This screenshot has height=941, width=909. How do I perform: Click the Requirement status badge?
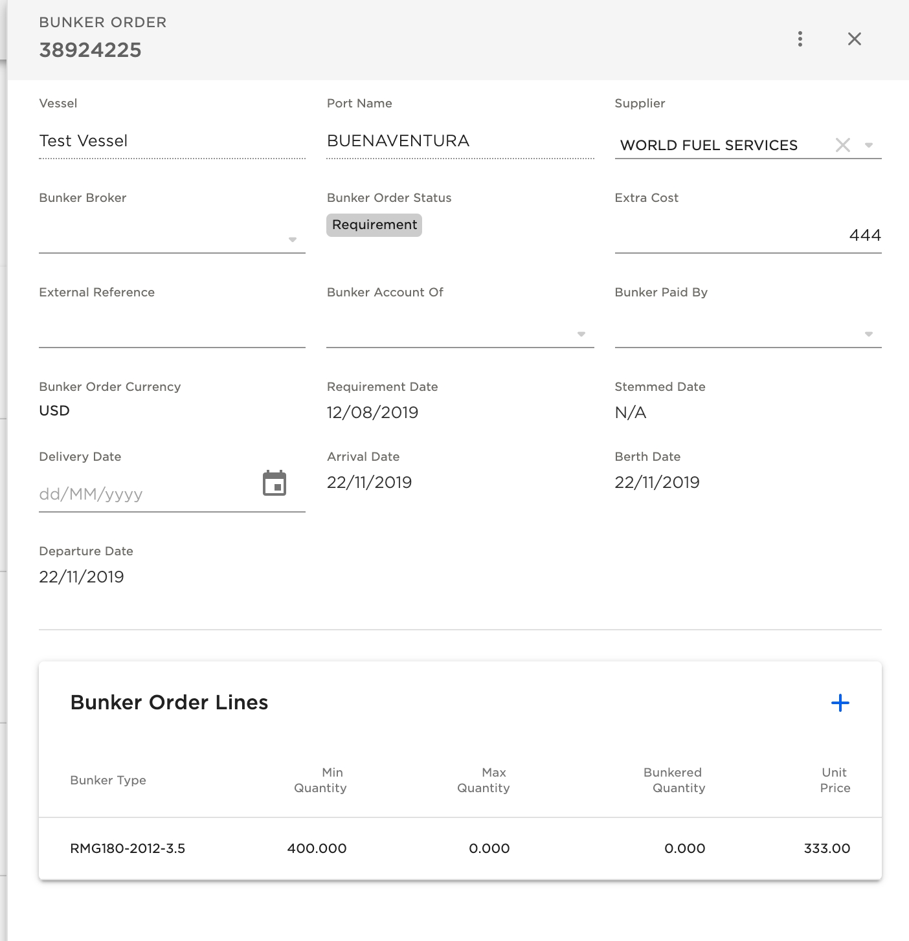click(374, 225)
